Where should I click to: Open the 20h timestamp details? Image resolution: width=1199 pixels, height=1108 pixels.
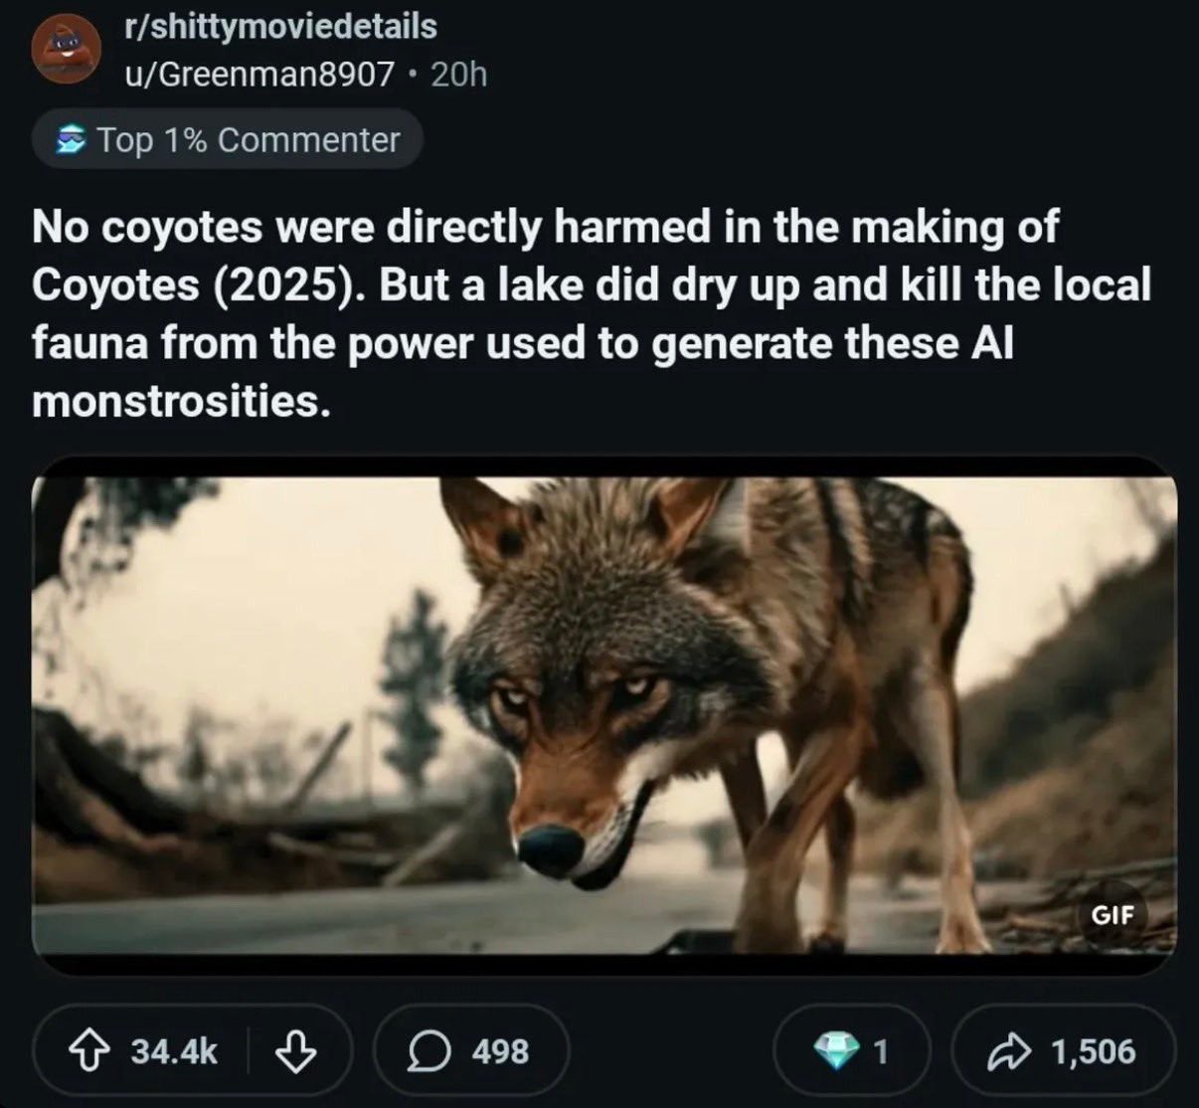point(456,74)
